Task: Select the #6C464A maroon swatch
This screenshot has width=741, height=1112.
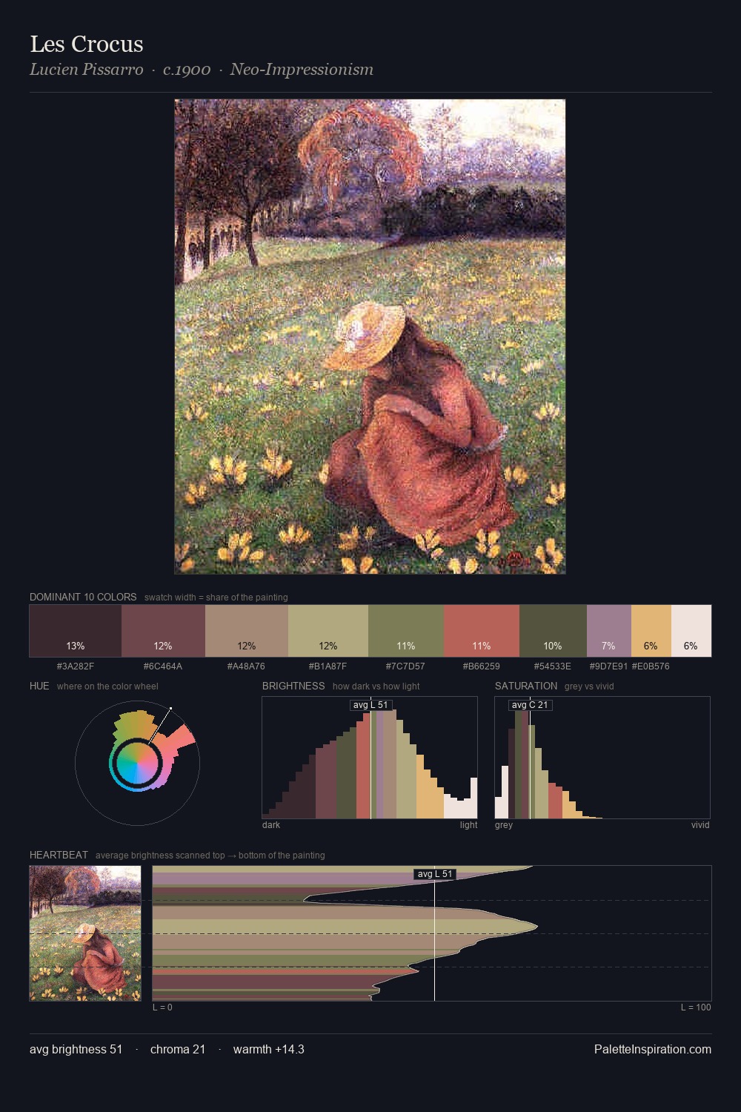Action: pos(163,631)
